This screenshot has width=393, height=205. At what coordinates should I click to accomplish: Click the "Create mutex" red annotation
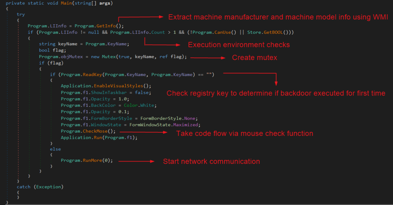(254, 58)
